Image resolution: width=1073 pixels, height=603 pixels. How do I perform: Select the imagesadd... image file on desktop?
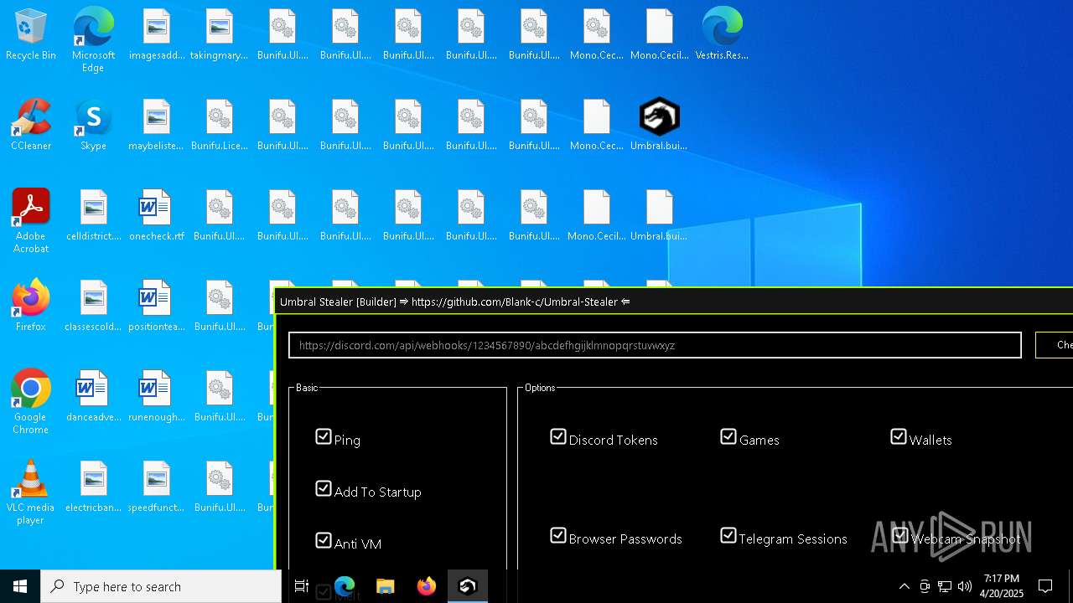click(x=156, y=35)
